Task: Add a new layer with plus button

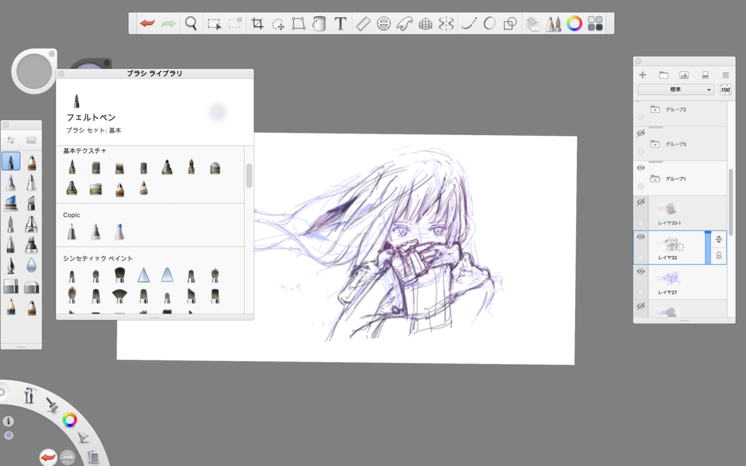Action: point(643,75)
